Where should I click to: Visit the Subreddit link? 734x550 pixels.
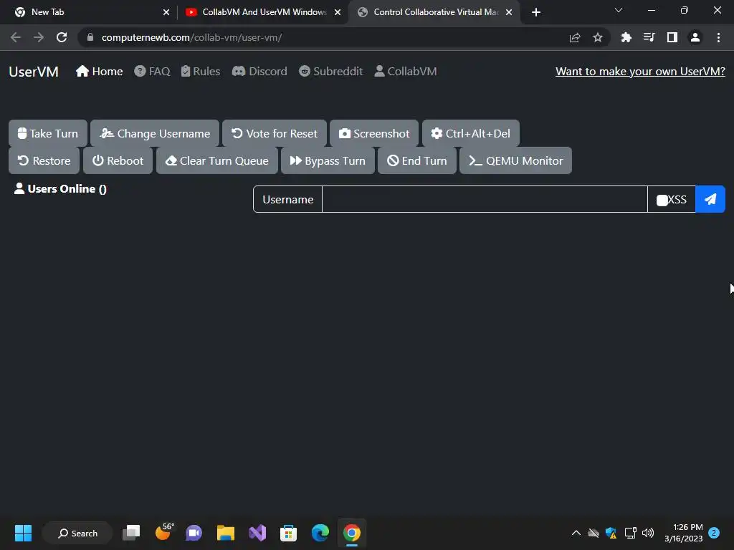point(331,71)
